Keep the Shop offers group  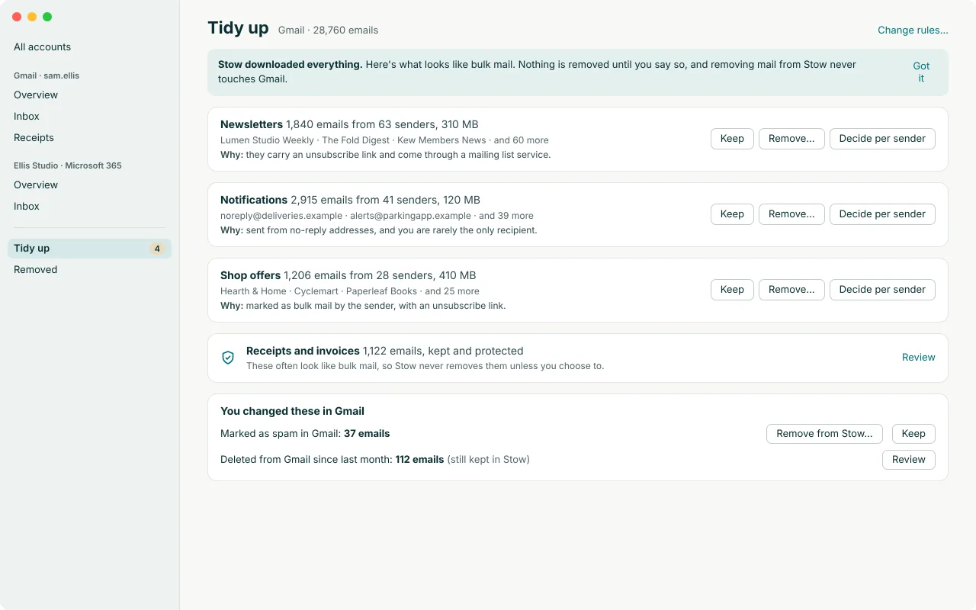tap(732, 290)
